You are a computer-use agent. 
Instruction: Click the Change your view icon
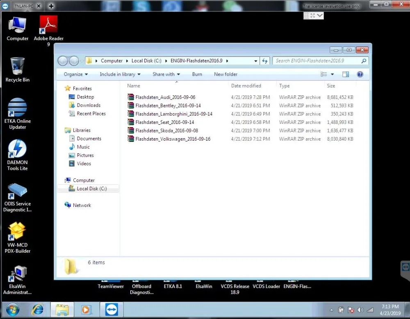point(324,74)
